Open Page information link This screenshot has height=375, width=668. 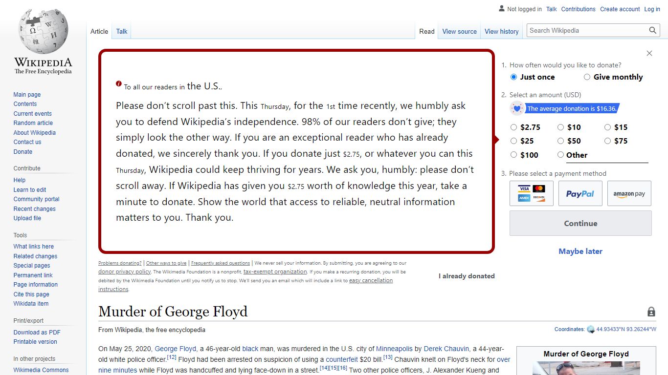point(36,285)
